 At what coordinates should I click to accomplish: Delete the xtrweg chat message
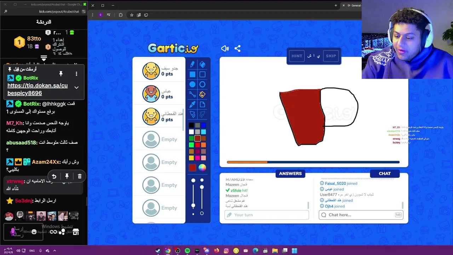tap(80, 176)
